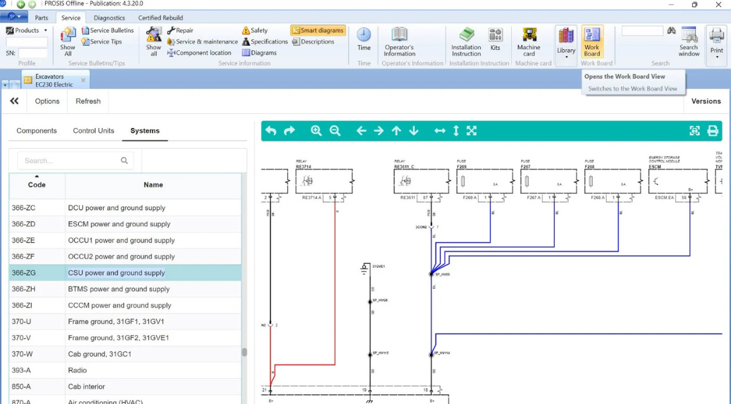Open the Machine card
This screenshot has width=731, height=404.
point(529,41)
